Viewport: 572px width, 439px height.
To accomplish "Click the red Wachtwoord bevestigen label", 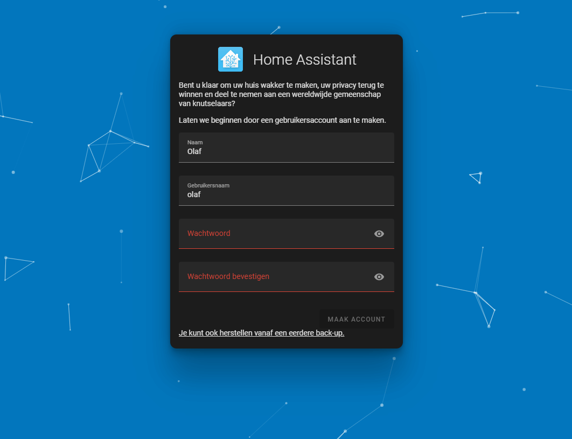I will tap(227, 276).
